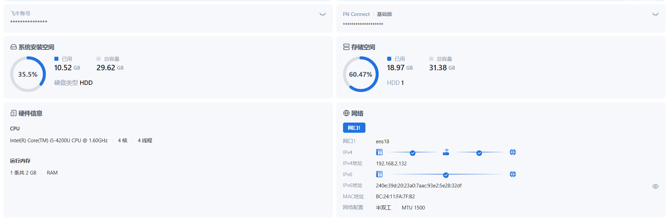Click the 4 线程 thread count

(x=145, y=141)
